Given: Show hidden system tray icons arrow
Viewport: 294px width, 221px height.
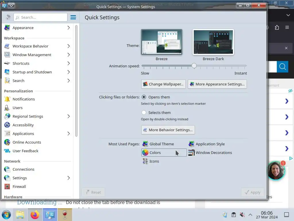Looking at the screenshot, I should 250,215.
